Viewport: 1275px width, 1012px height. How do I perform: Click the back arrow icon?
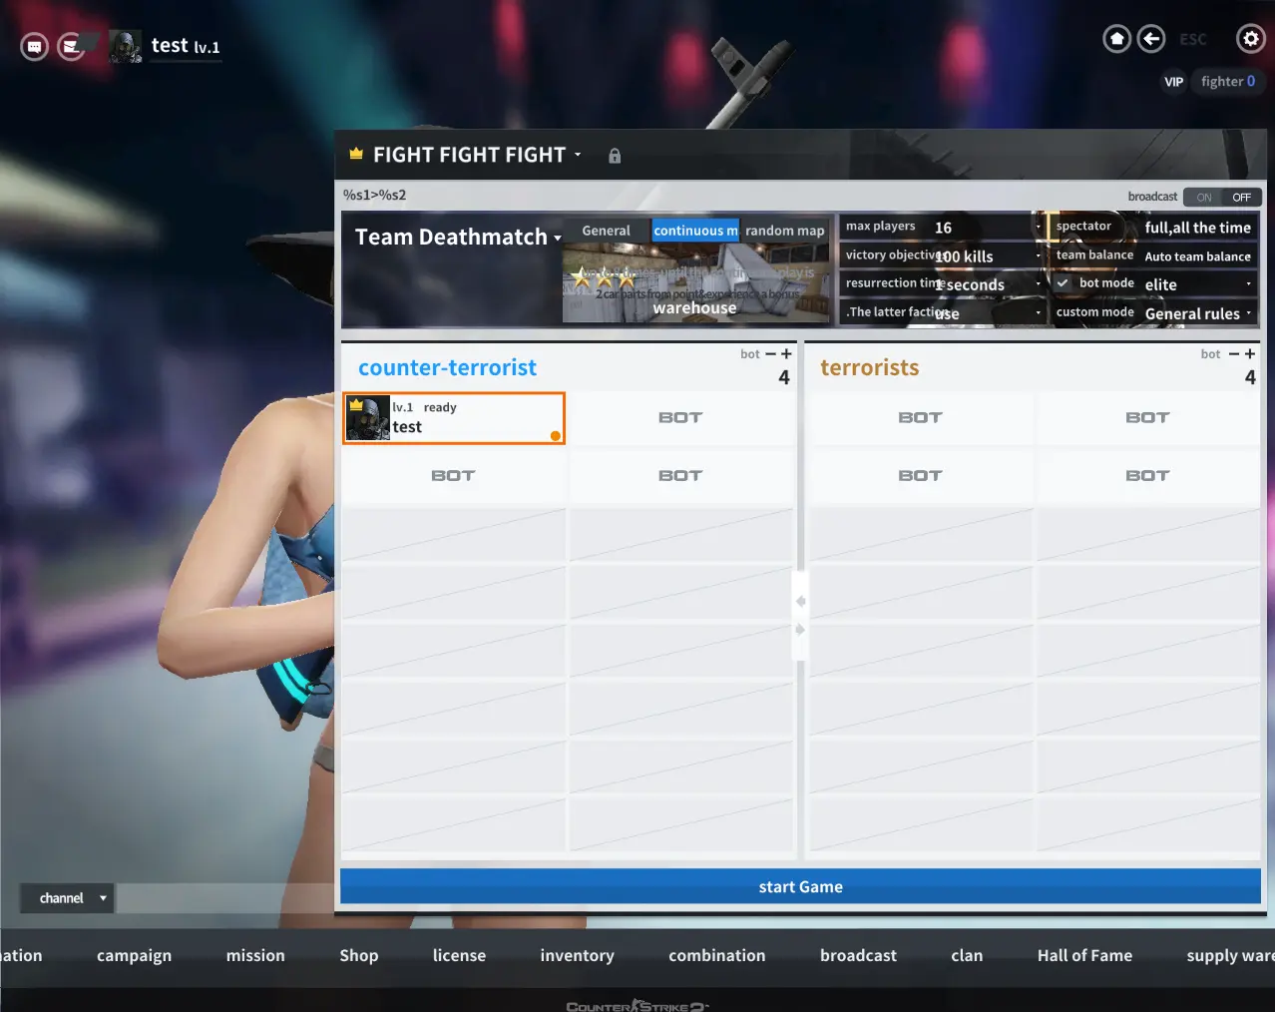coord(1151,39)
